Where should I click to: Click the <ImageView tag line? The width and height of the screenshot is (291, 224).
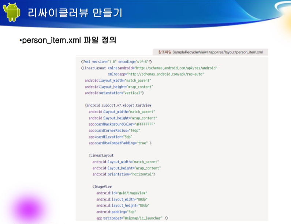(x=102, y=187)
